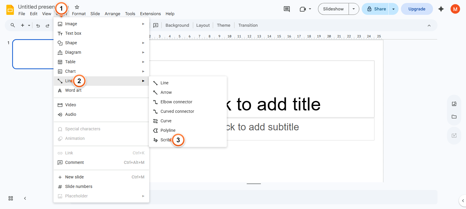This screenshot has height=209, width=466.
Task: Open the Background toolbar button
Action: coord(177,25)
